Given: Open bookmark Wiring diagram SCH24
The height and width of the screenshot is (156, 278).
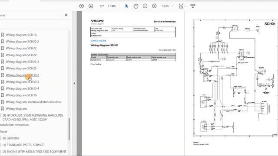Looking at the screenshot, I should 21,55.
